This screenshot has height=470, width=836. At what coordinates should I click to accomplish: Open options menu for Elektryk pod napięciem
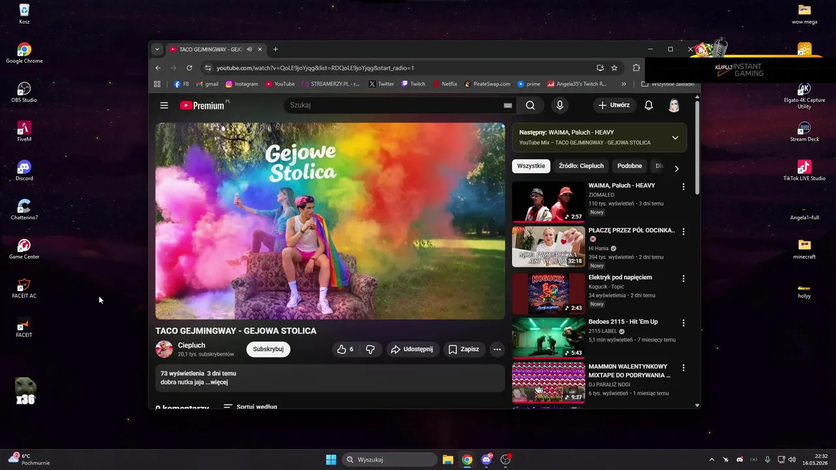tap(684, 278)
